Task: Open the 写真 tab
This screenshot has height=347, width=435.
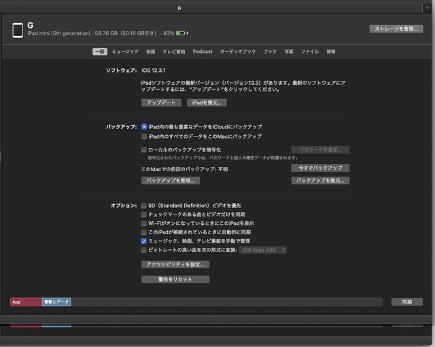Action: pyautogui.click(x=289, y=52)
